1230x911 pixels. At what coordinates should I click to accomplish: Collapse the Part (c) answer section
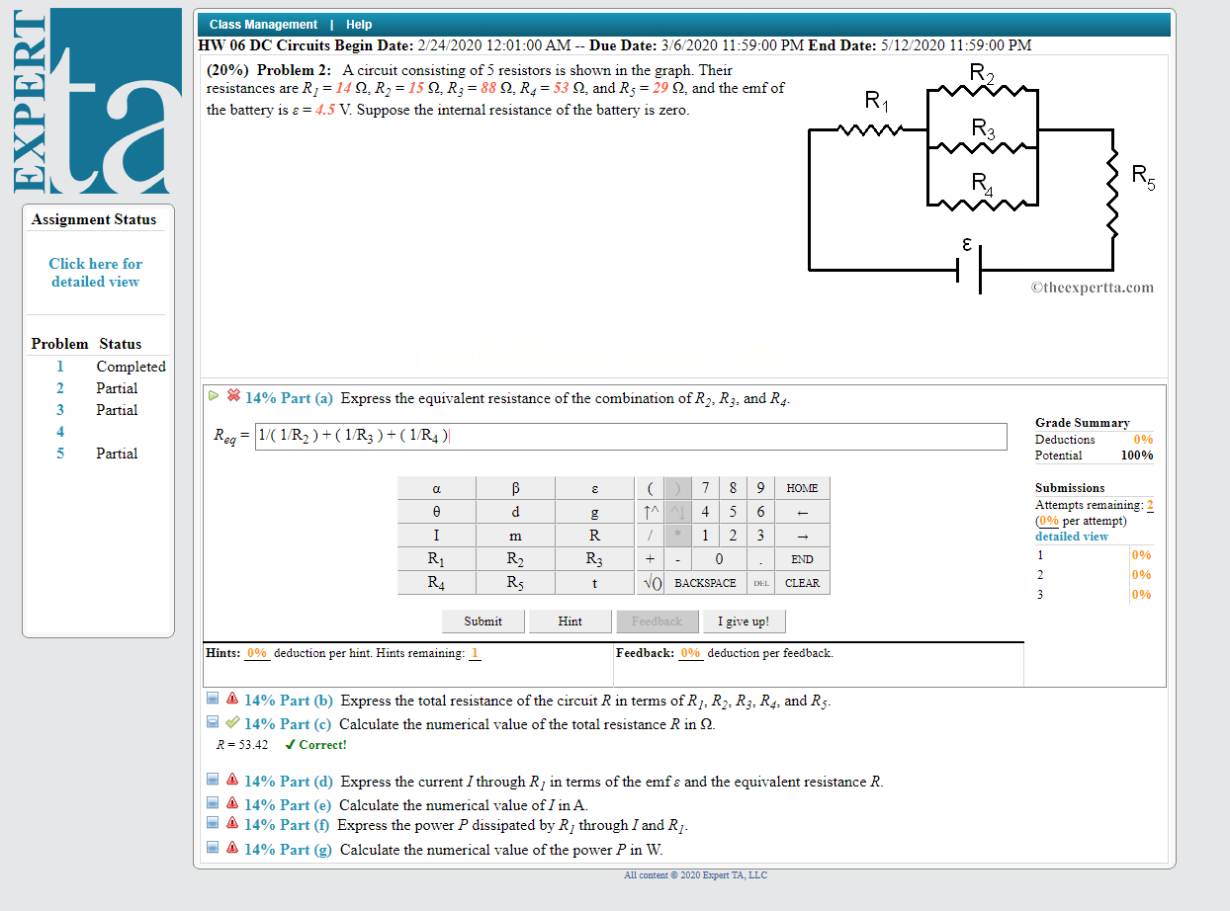[213, 721]
